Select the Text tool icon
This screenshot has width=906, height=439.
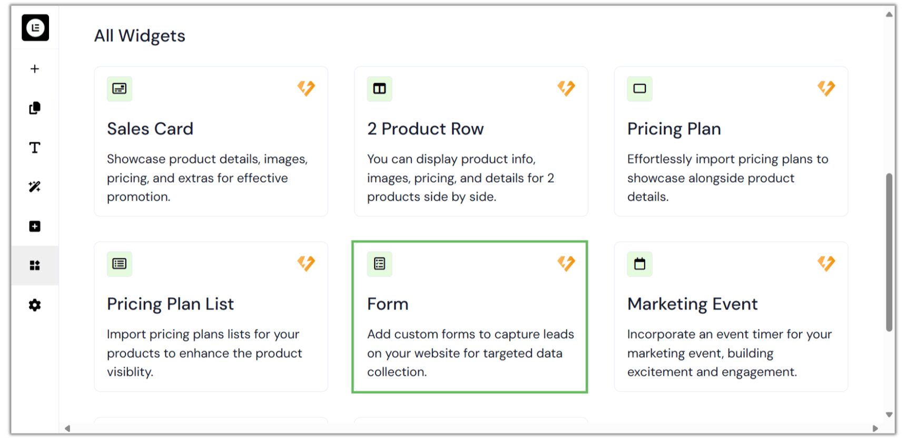(35, 147)
